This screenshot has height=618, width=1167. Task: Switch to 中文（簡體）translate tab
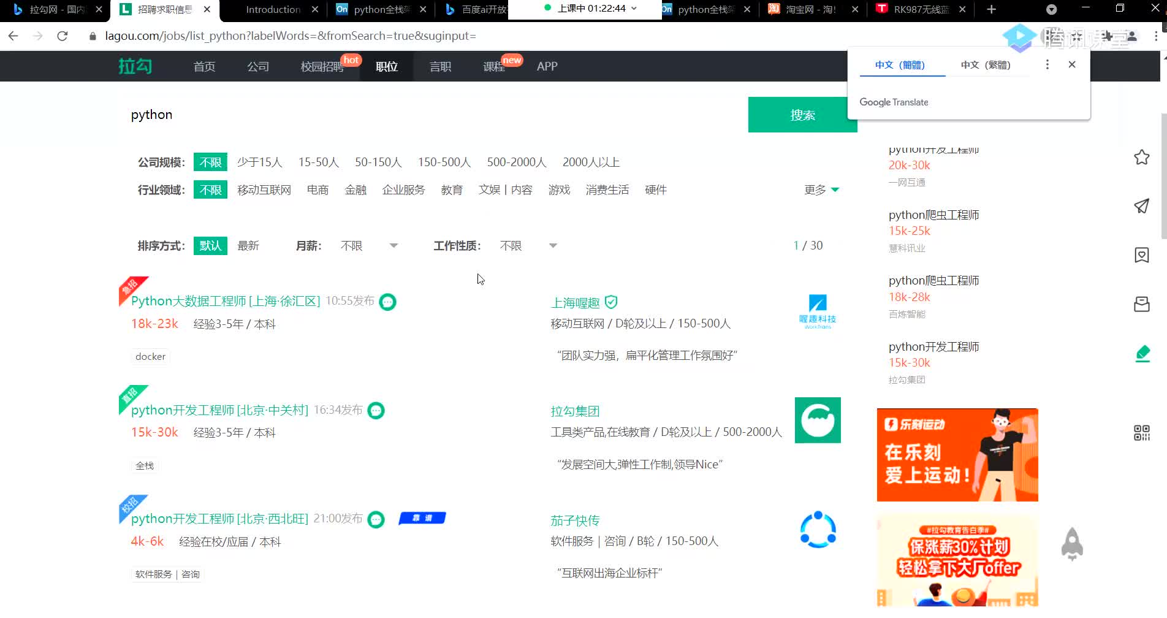(x=900, y=65)
